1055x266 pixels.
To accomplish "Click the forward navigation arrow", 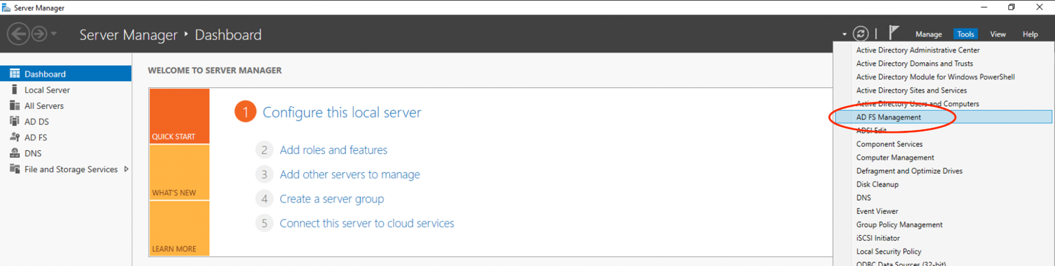I will tap(39, 34).
